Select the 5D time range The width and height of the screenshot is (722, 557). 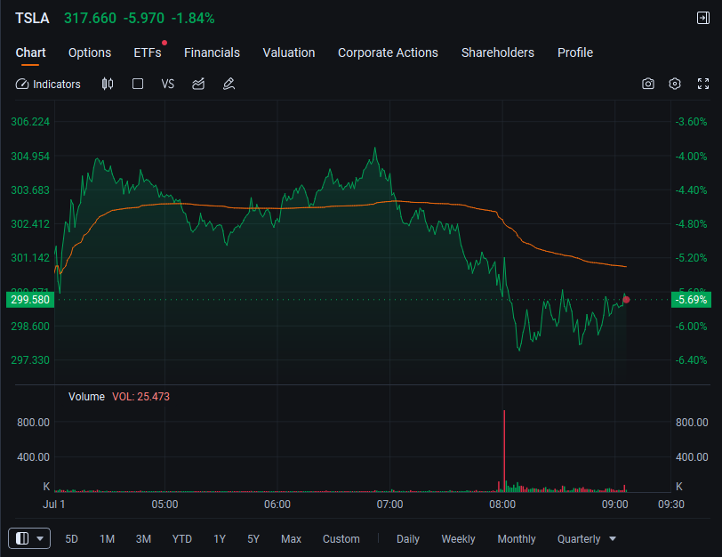coord(71,539)
